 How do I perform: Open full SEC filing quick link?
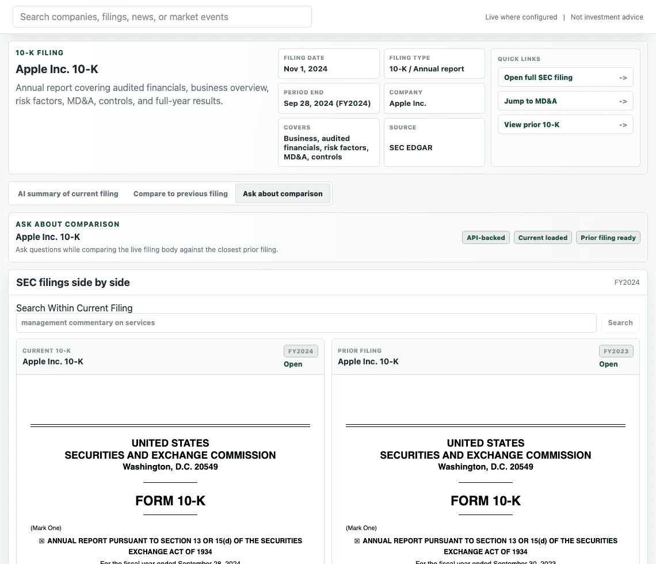pyautogui.click(x=565, y=77)
